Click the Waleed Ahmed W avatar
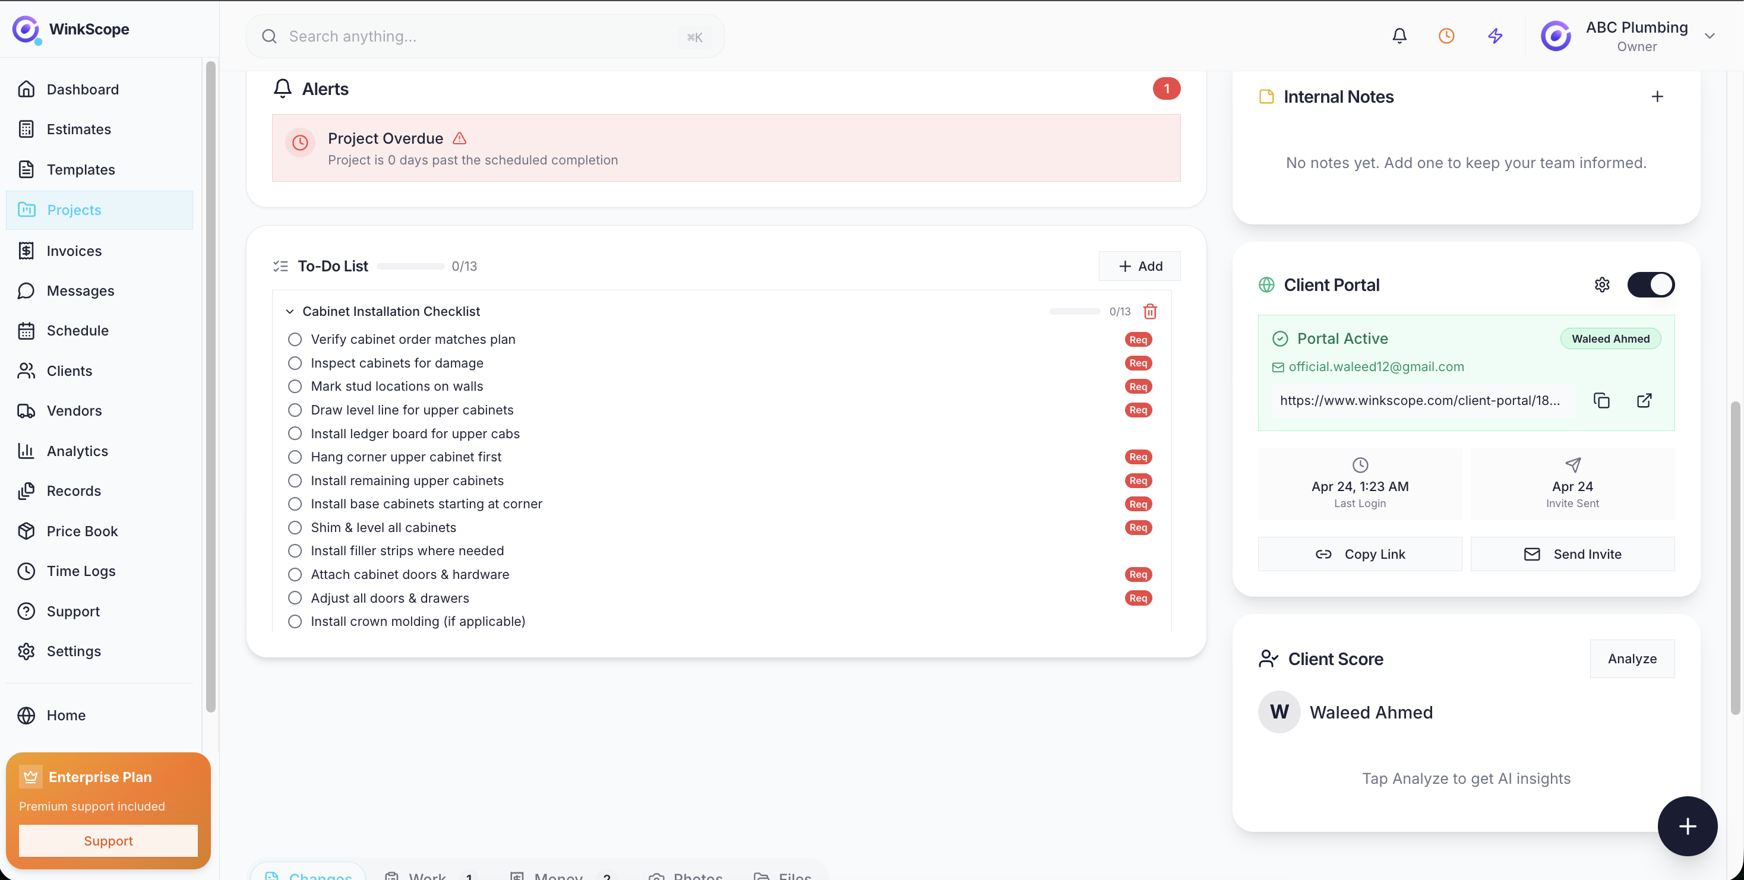Image resolution: width=1744 pixels, height=880 pixels. pos(1279,712)
